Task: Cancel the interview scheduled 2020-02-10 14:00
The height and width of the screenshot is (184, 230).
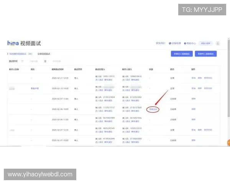Action: click(194, 88)
